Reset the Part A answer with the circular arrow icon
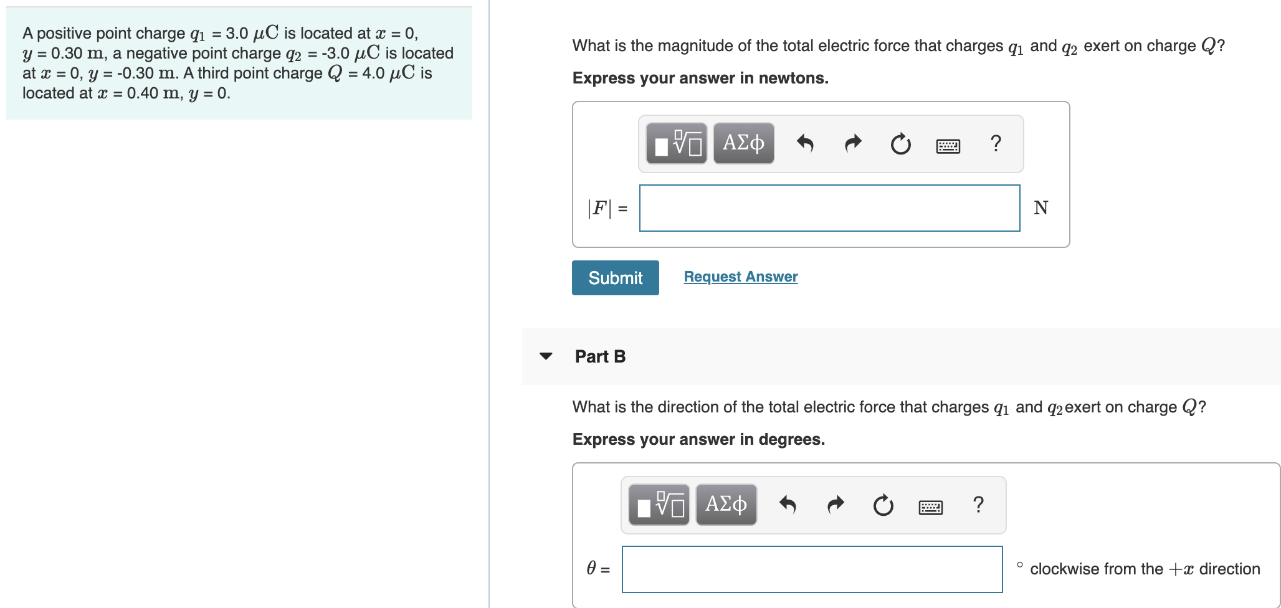This screenshot has width=1281, height=608. tap(900, 143)
